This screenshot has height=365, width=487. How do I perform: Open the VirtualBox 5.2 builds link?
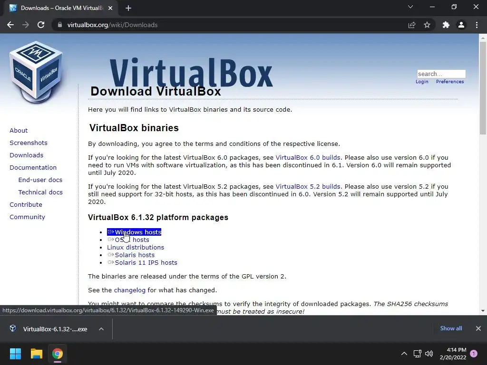click(308, 186)
